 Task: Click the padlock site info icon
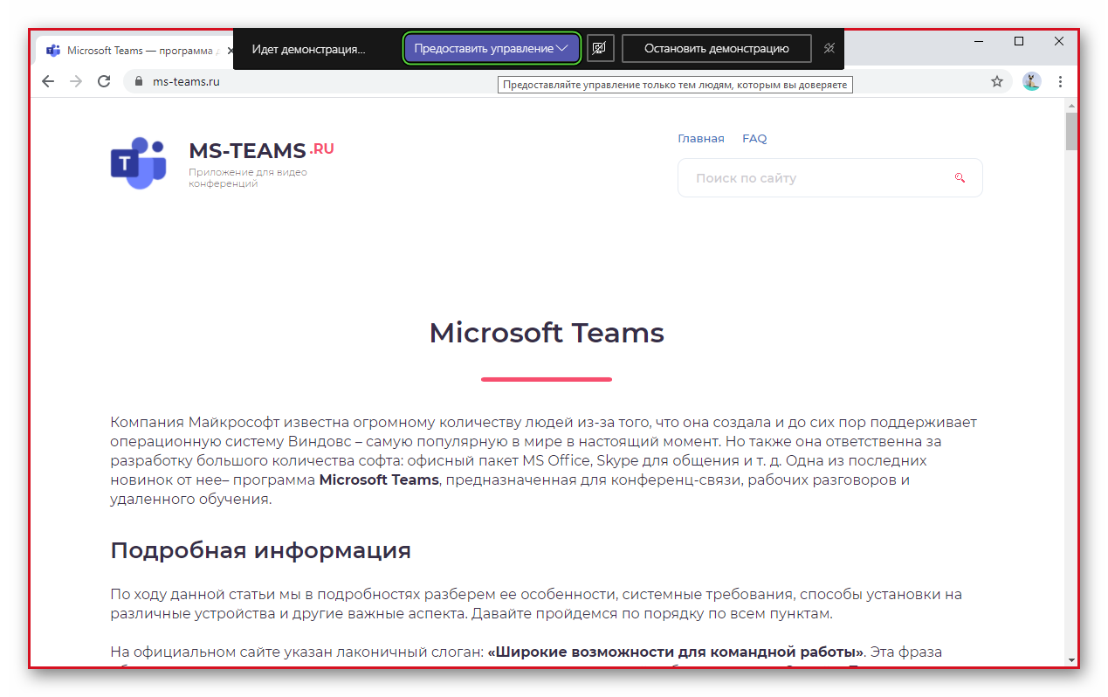point(138,81)
